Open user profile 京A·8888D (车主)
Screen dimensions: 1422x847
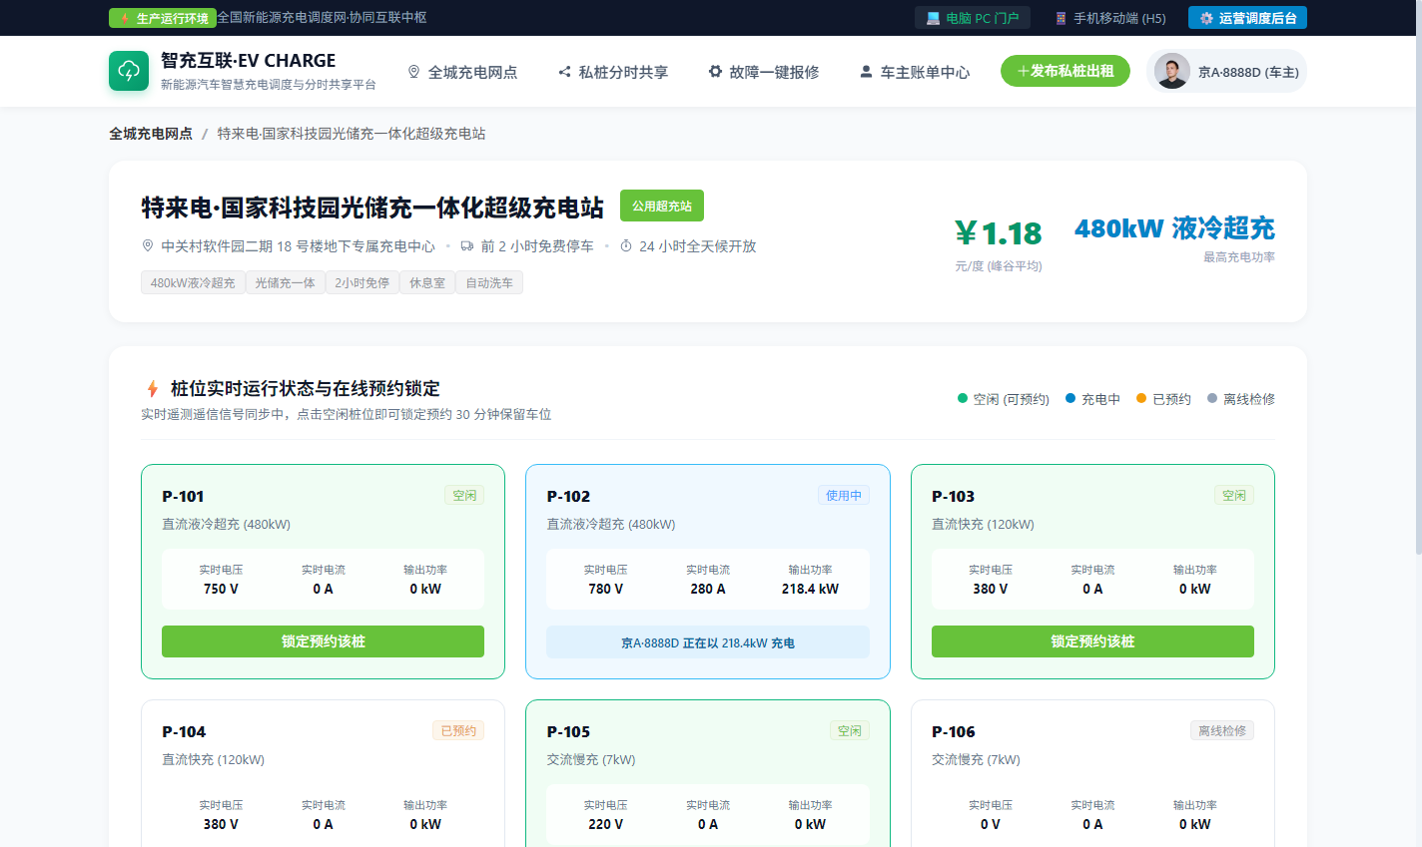[1227, 71]
